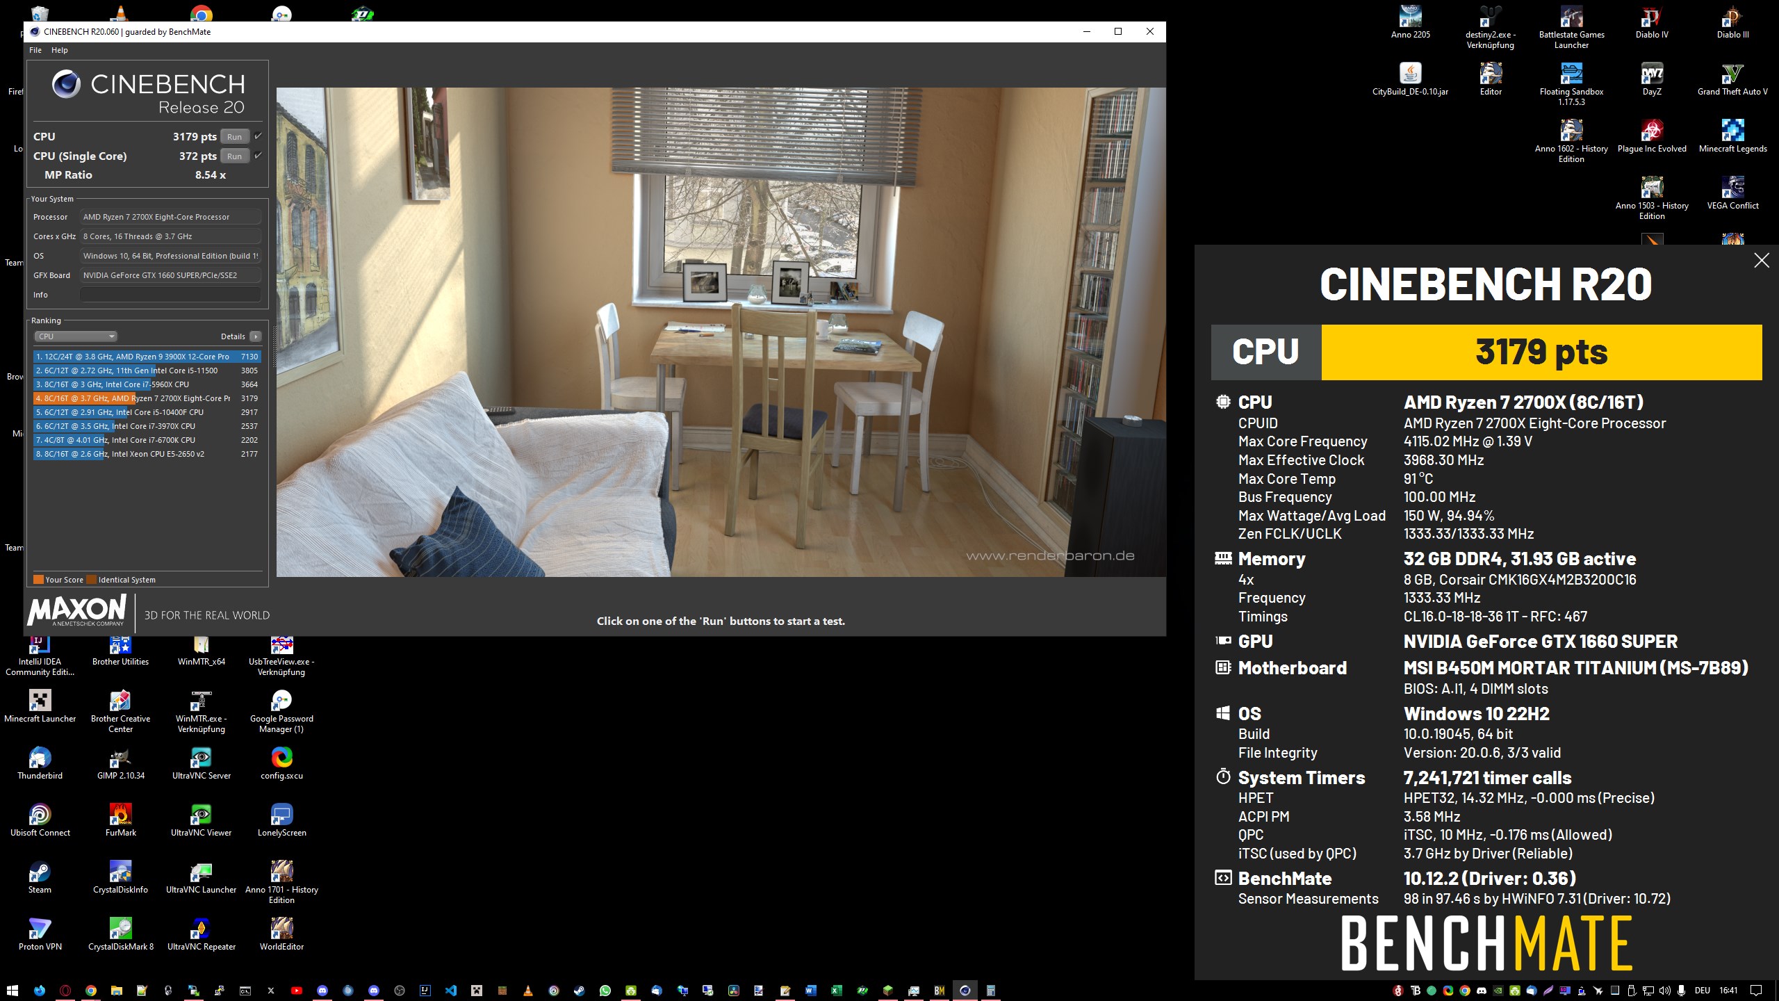This screenshot has width=1779, height=1001.
Task: Click the 16:41 taskbar clock
Action: pos(1728,991)
